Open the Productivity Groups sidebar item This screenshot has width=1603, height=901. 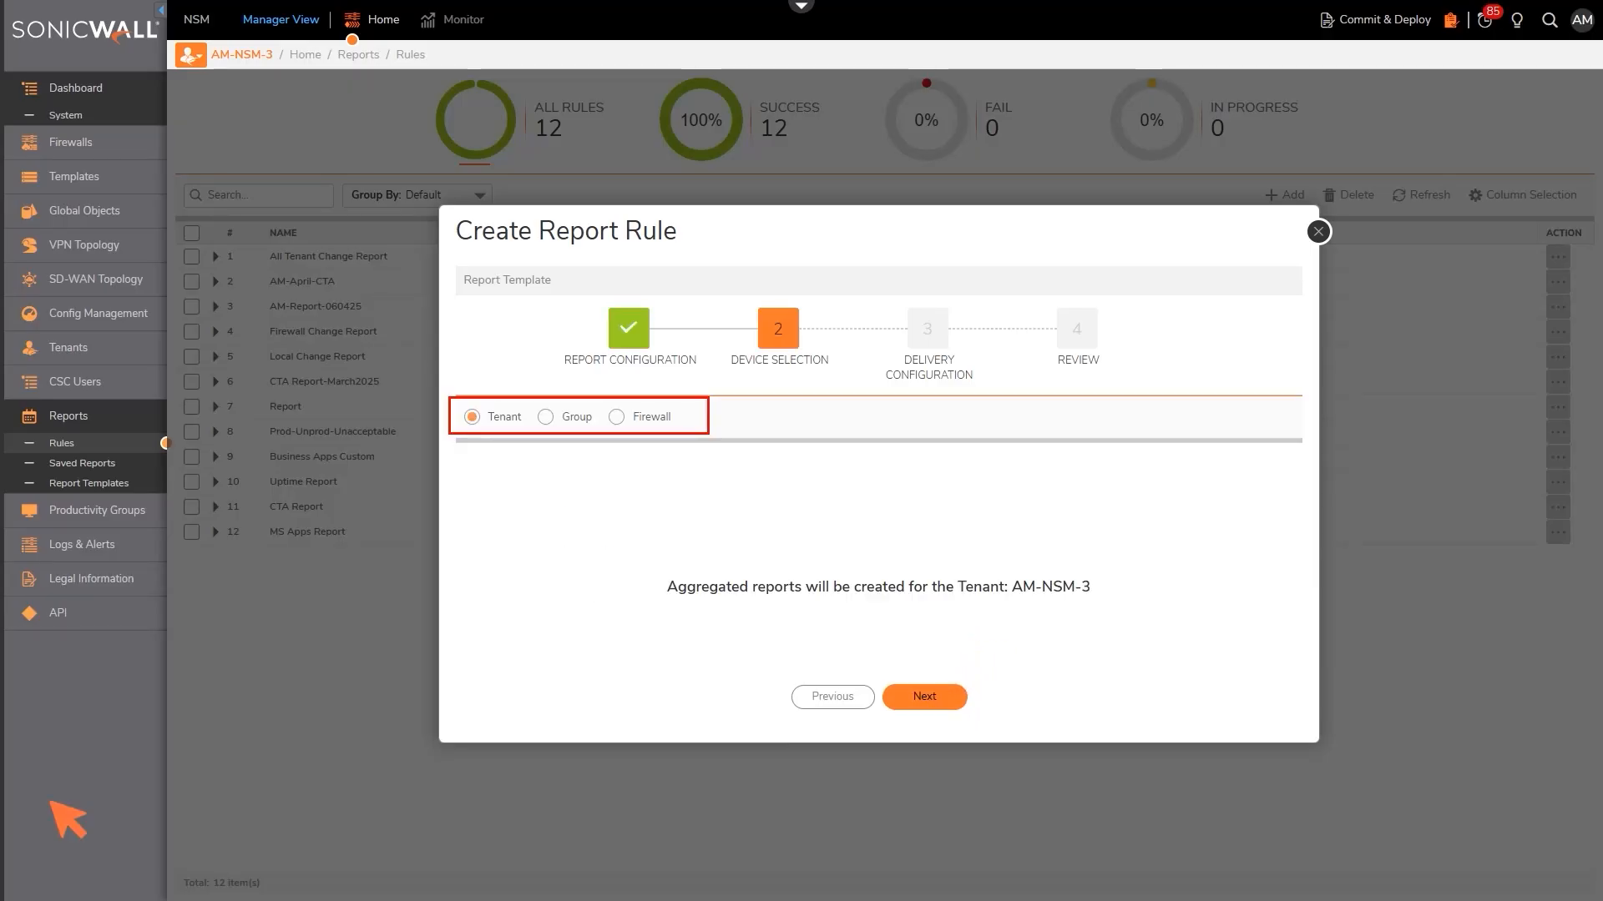96,511
